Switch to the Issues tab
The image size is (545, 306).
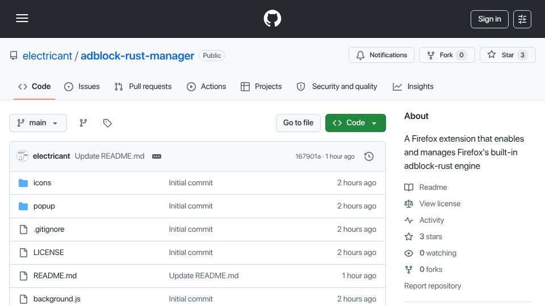click(x=82, y=86)
